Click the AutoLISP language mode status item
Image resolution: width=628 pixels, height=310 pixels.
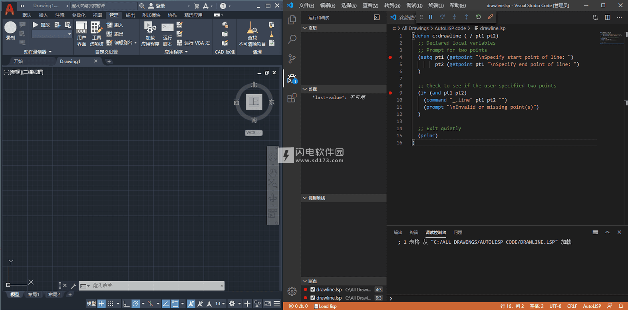[592, 306]
